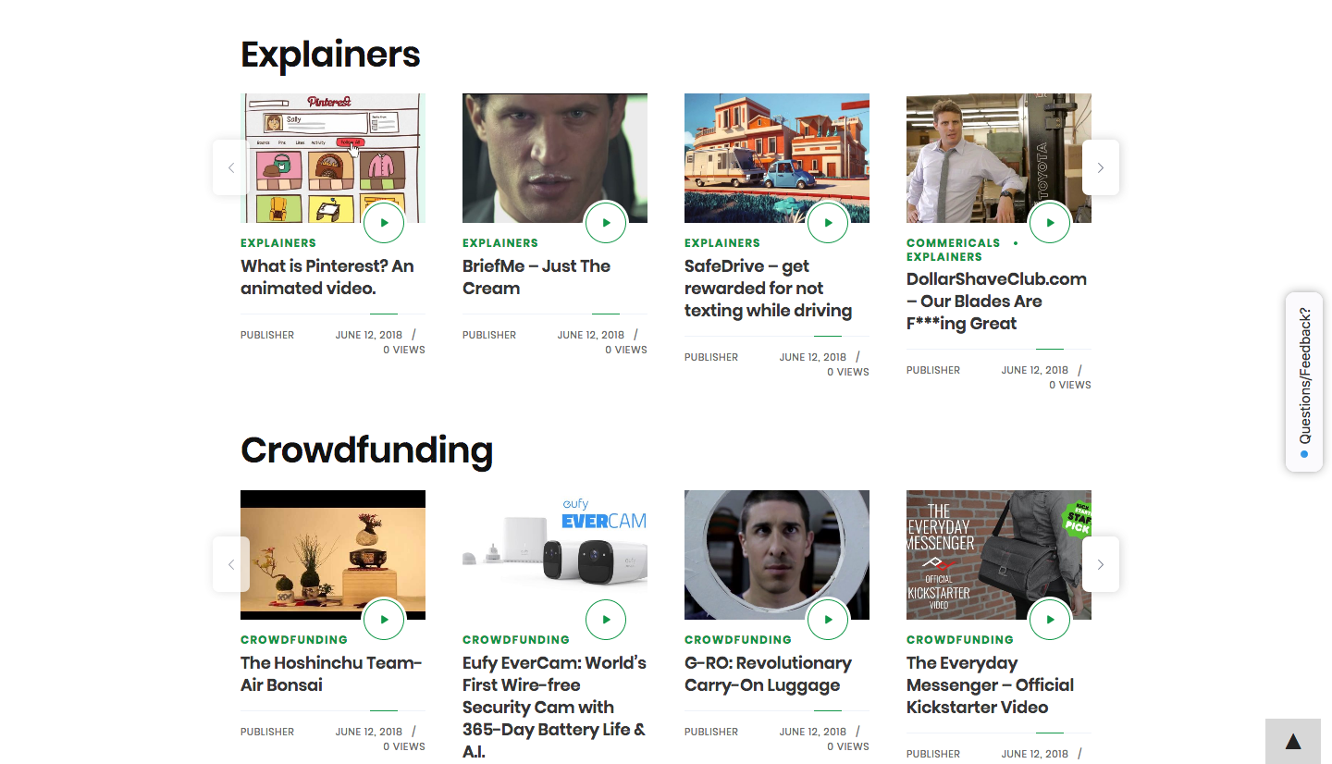
Task: Play the SafeDrive explainer video
Action: coord(828,223)
